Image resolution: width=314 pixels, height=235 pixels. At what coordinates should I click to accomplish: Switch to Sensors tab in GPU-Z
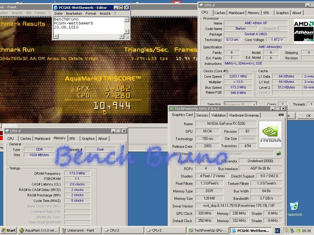[x=202, y=115]
